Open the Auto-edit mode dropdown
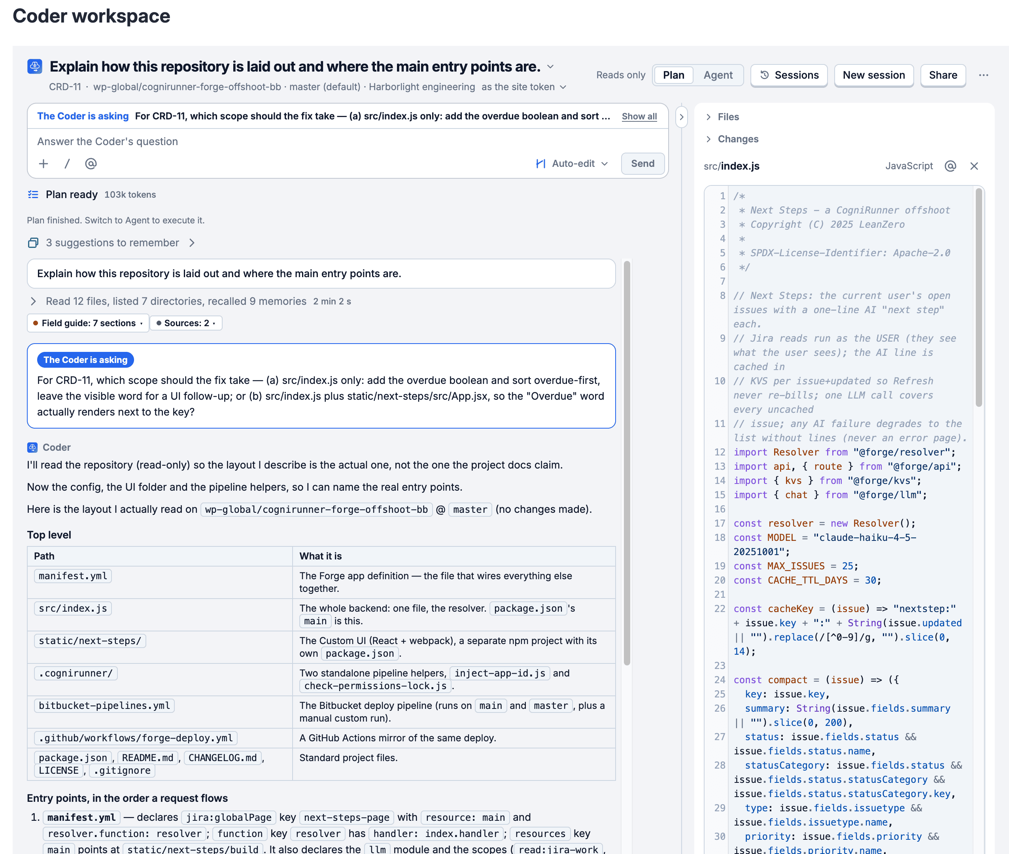 click(572, 164)
